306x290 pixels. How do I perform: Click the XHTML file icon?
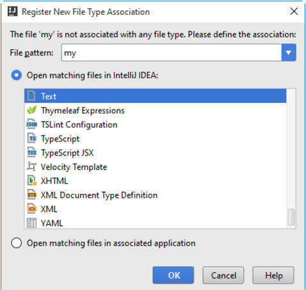click(32, 181)
